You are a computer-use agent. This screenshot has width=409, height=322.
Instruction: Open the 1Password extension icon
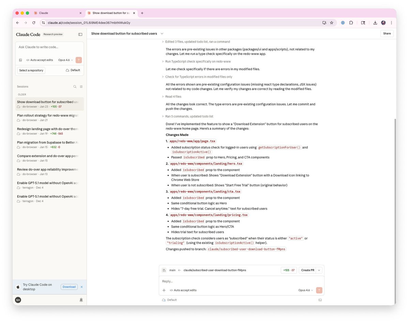(343, 23)
